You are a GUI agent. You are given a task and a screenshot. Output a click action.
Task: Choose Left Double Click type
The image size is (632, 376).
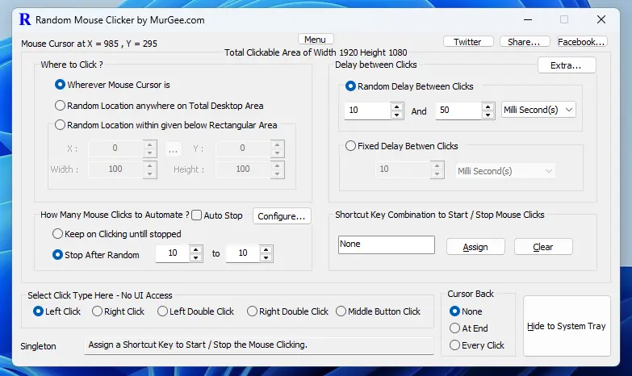pyautogui.click(x=196, y=311)
